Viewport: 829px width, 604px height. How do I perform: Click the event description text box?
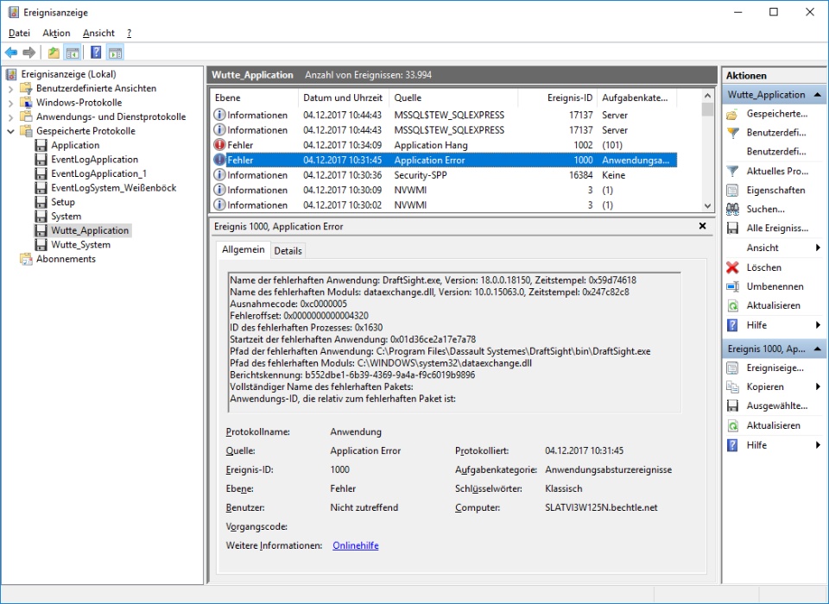pyautogui.click(x=455, y=342)
